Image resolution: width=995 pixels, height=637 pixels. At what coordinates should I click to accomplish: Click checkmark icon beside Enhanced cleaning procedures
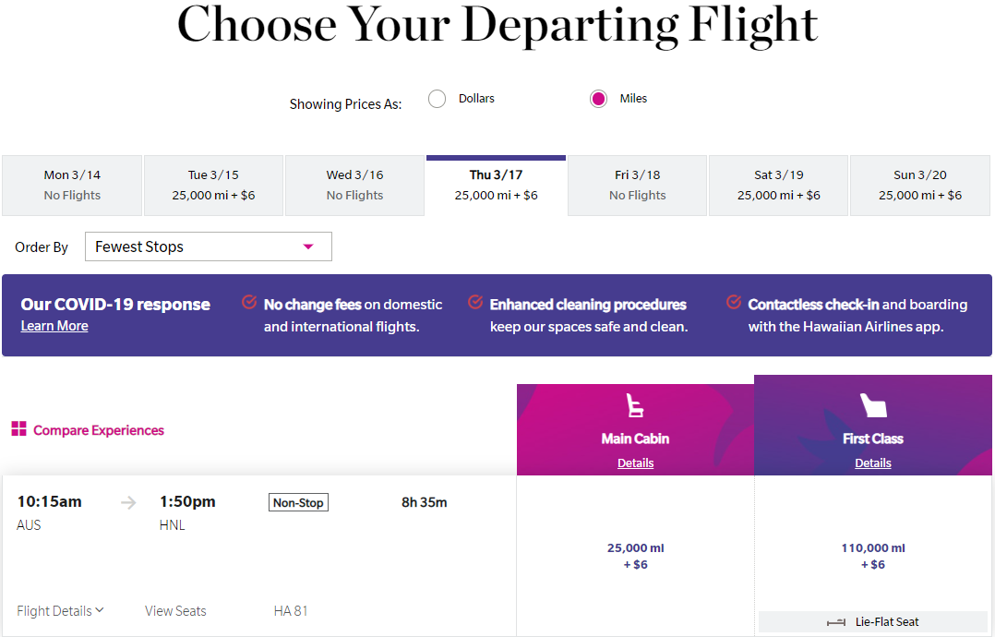click(x=475, y=303)
